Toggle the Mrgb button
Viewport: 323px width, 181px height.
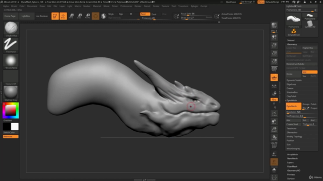[111, 14]
